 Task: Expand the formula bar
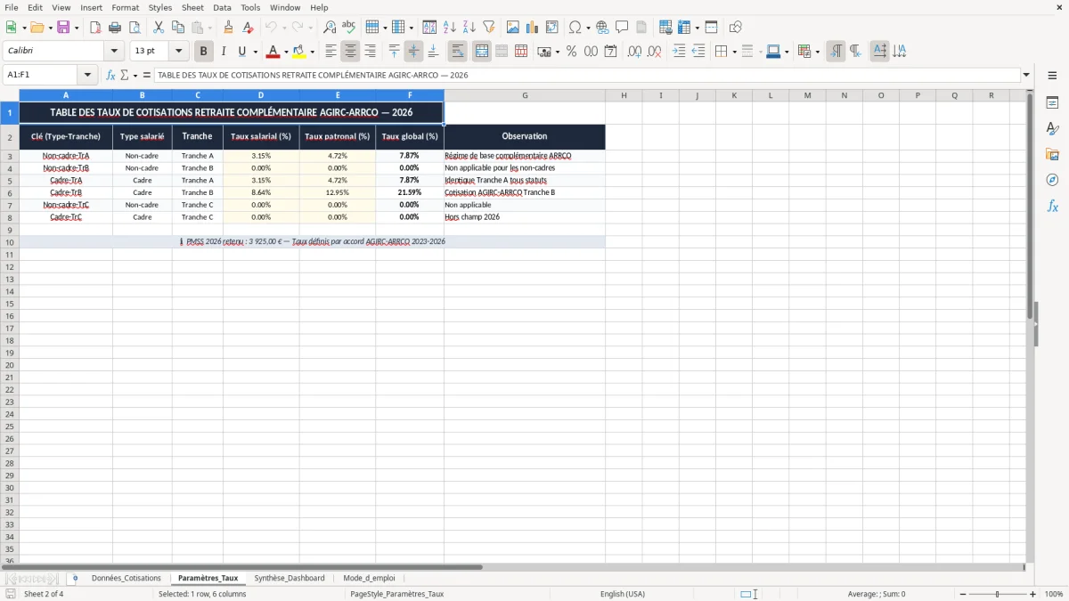click(x=1026, y=75)
